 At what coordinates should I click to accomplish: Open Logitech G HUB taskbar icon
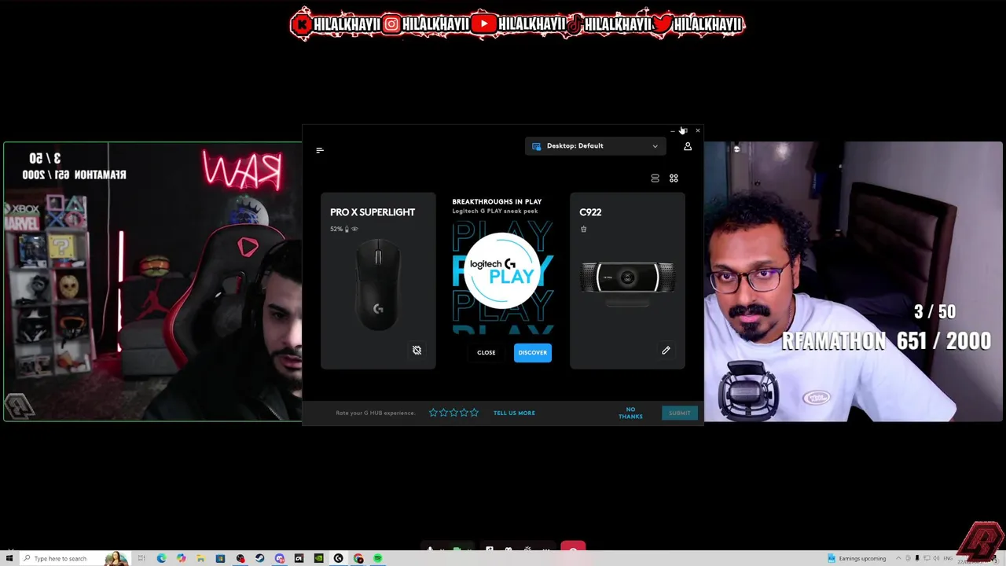pyautogui.click(x=338, y=558)
